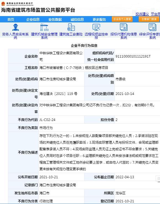Open the 建筑施工安责险 building icon
The image size is (160, 204).
[x=71, y=27]
